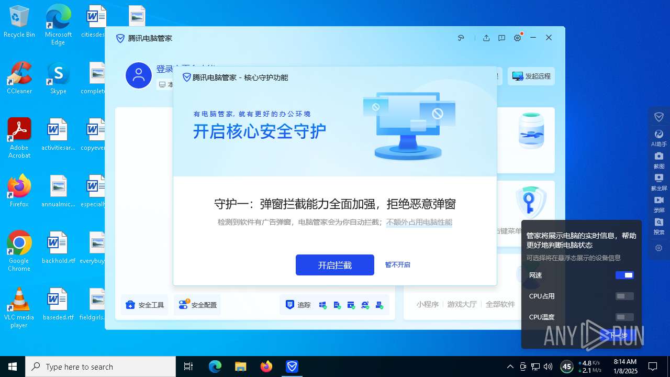Enable the CPU温度 switch
Image resolution: width=670 pixels, height=377 pixels.
pyautogui.click(x=624, y=317)
